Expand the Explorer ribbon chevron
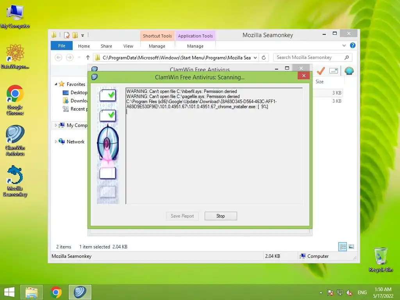Viewport: 400px width, 300px height. (344, 45)
